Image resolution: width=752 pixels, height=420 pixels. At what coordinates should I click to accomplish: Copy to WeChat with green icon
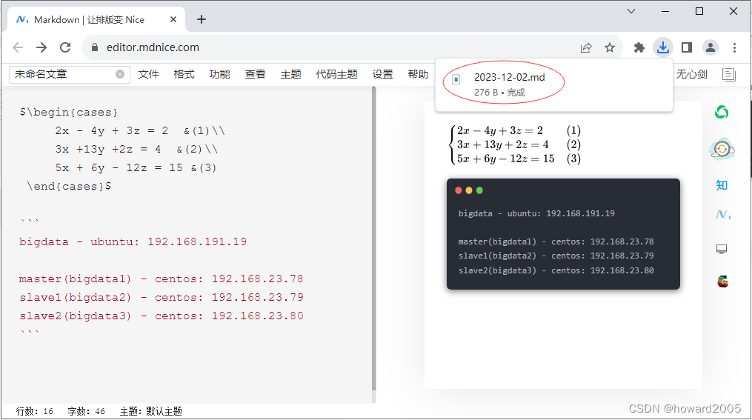click(x=722, y=112)
